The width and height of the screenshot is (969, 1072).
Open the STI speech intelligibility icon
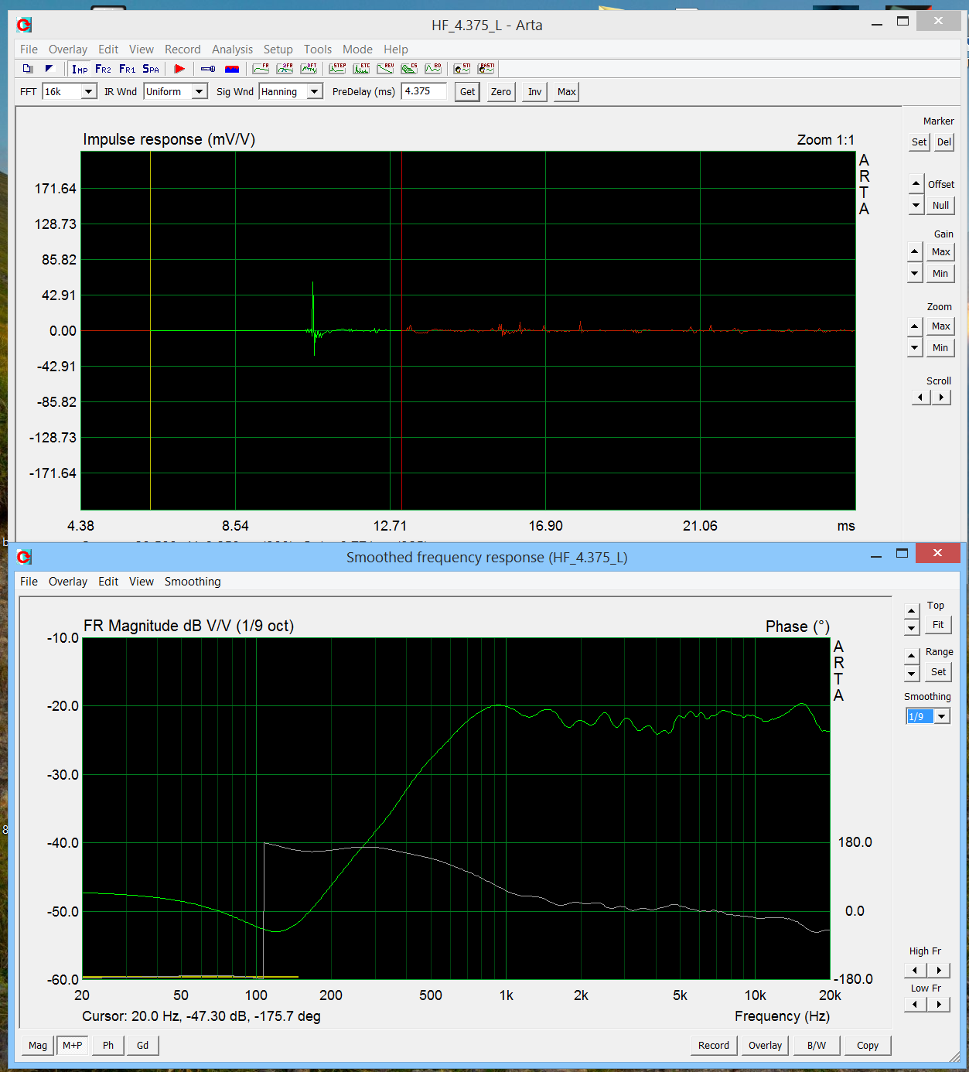pyautogui.click(x=462, y=69)
